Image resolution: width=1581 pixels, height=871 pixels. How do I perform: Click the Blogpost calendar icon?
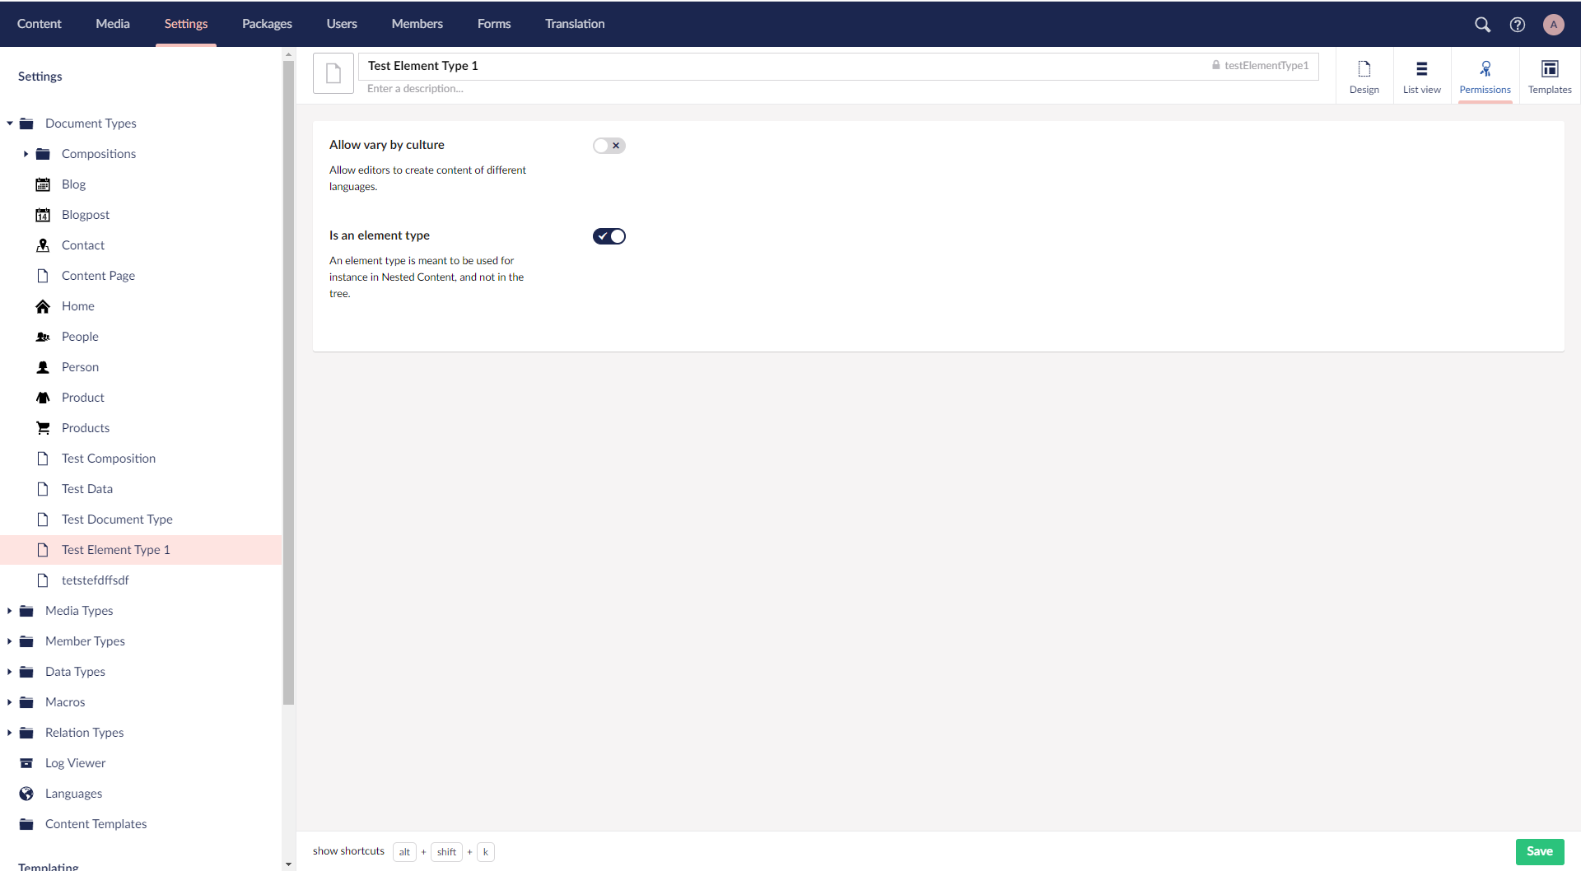43,215
